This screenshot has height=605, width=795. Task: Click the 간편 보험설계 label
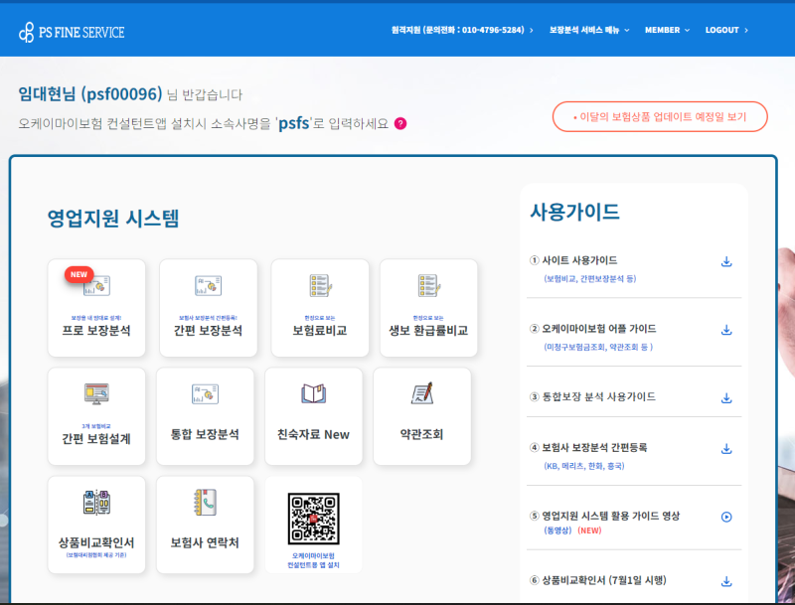(x=96, y=438)
